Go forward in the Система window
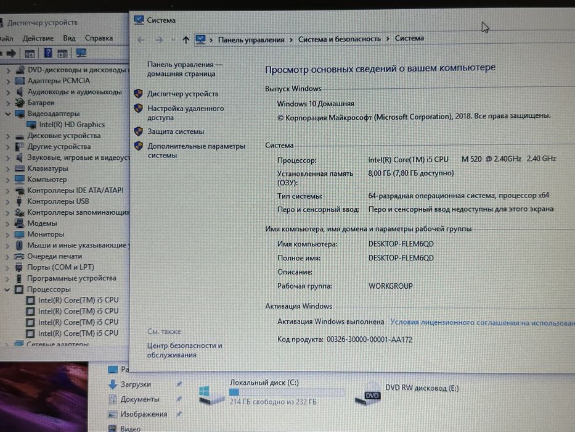Image resolution: width=575 pixels, height=432 pixels. (x=159, y=39)
